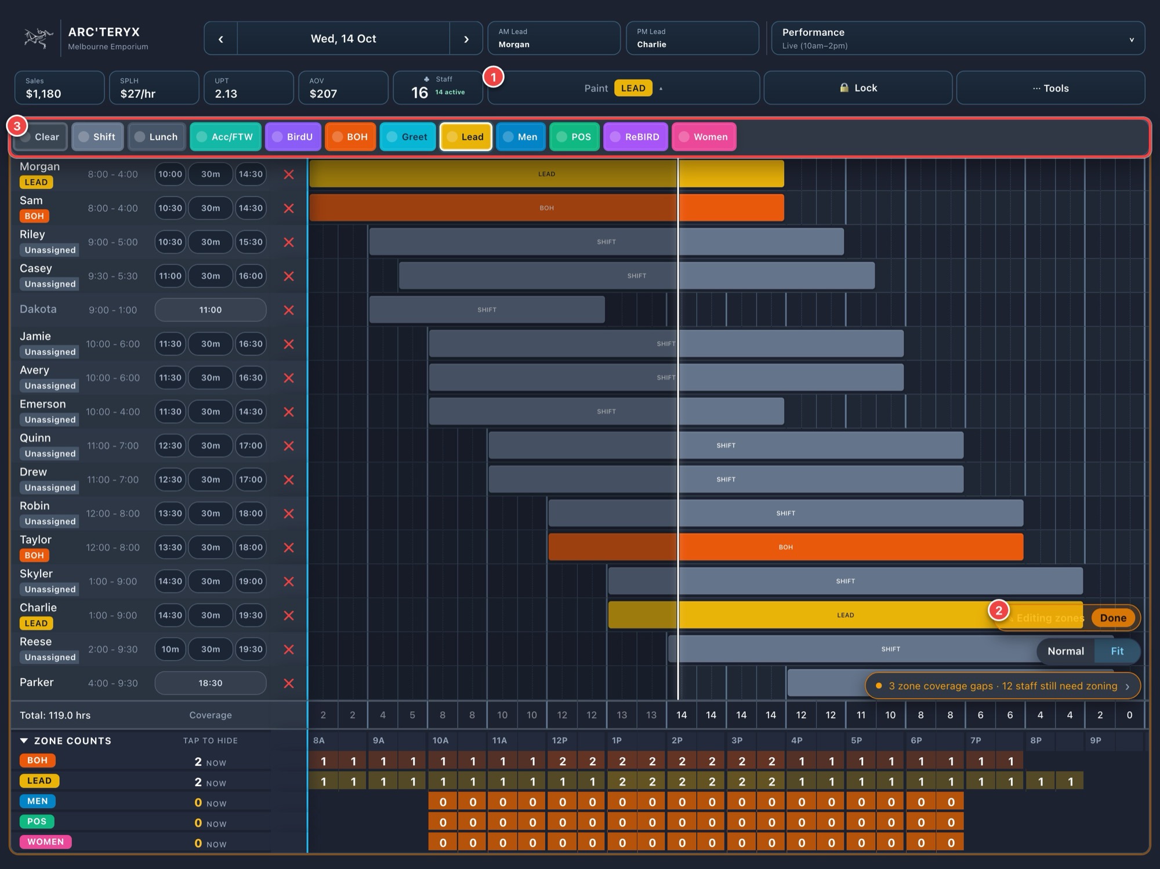Viewport: 1160px width, 869px height.
Task: Delete Parker's row with the red X
Action: [x=288, y=683]
